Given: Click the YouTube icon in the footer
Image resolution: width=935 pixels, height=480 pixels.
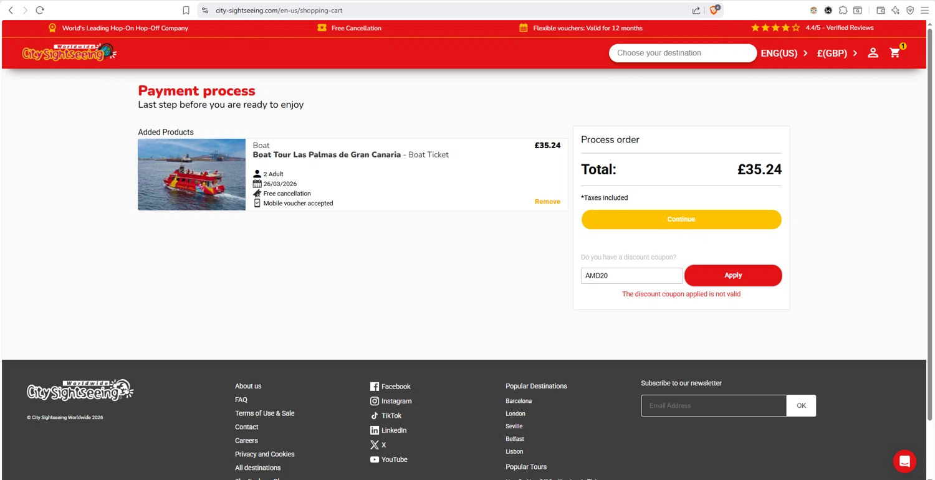Looking at the screenshot, I should point(375,459).
